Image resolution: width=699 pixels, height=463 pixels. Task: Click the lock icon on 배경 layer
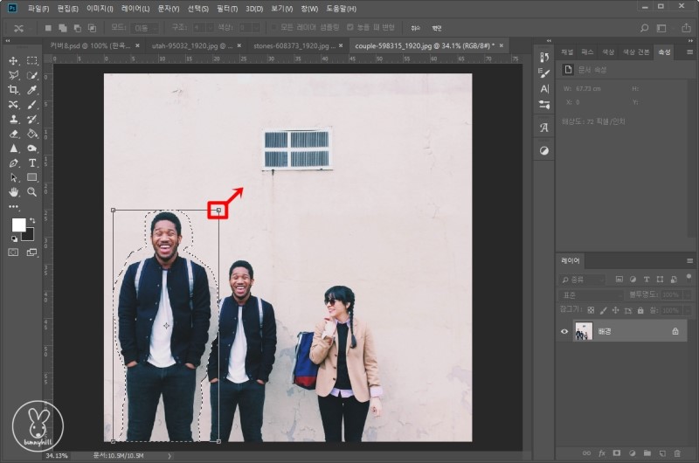pyautogui.click(x=674, y=331)
